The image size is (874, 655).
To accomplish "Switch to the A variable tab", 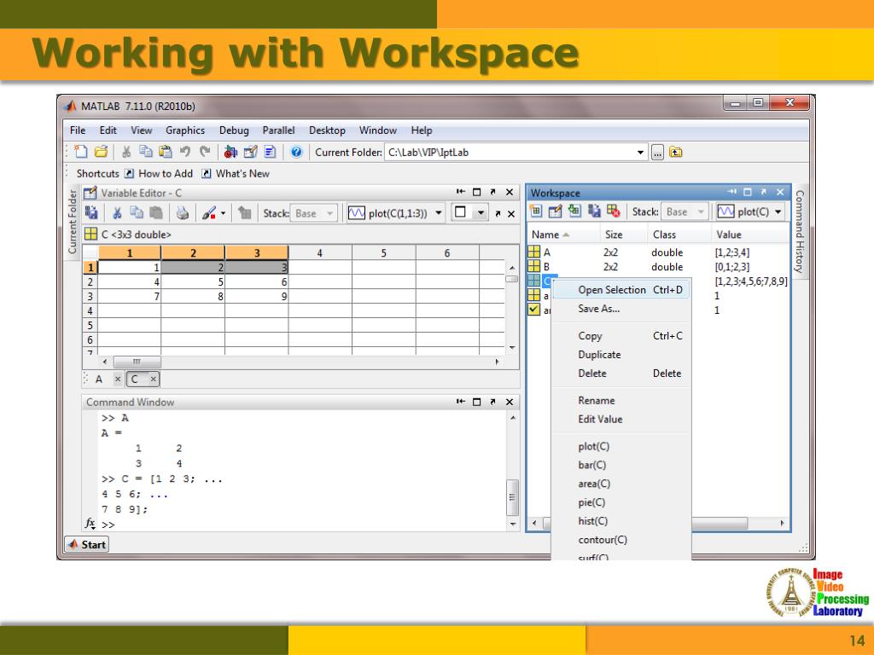I will tap(99, 380).
